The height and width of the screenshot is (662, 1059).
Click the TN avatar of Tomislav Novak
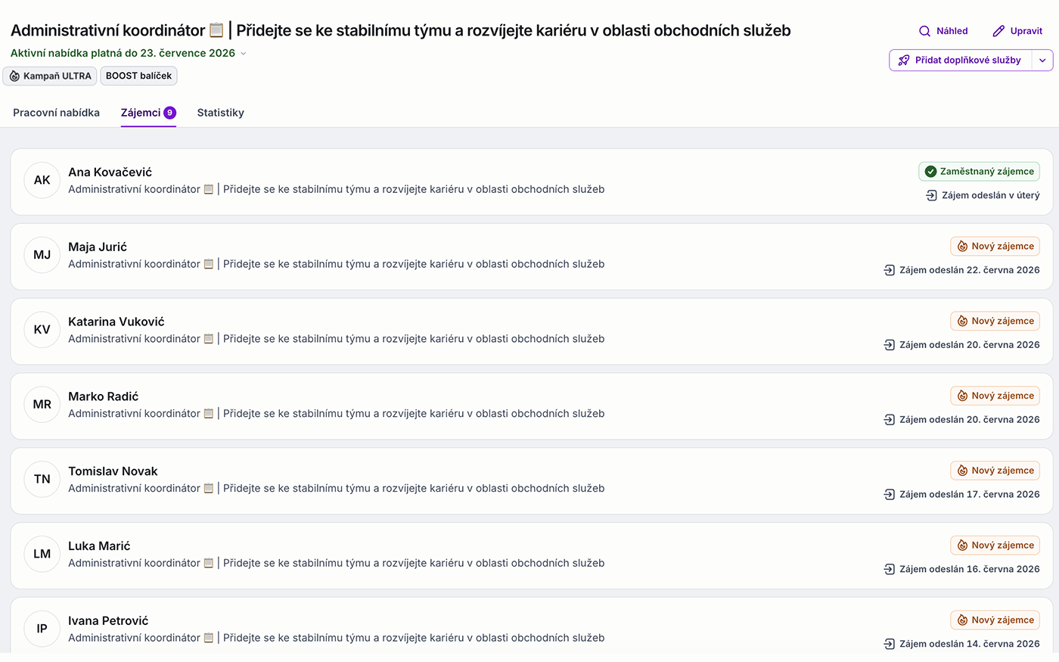pos(42,480)
